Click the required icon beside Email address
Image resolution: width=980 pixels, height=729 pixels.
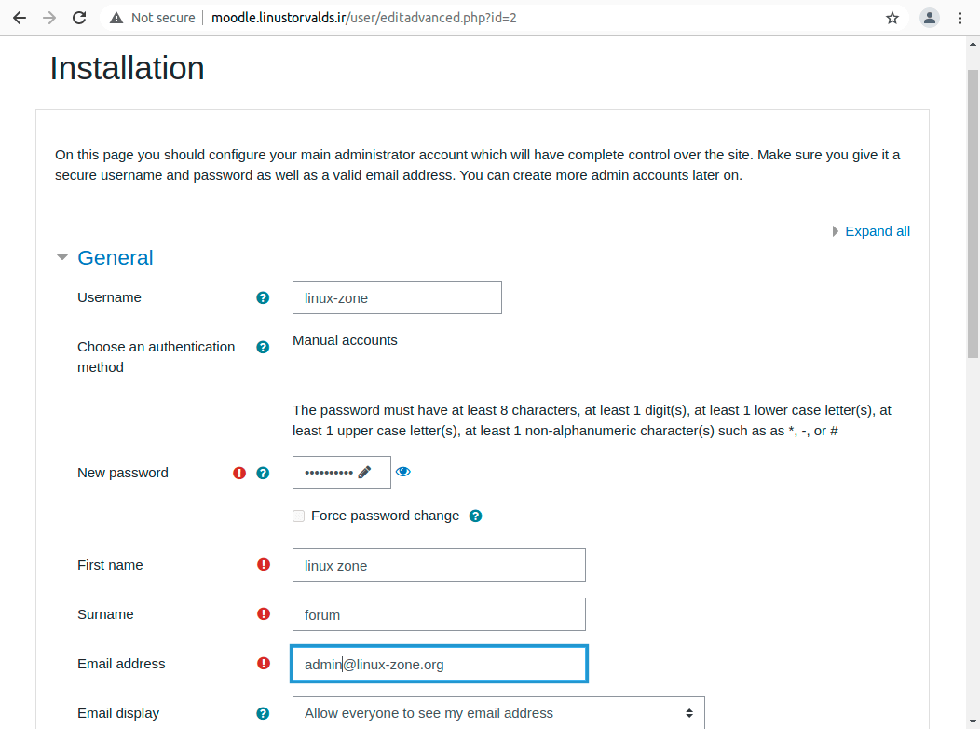(x=264, y=664)
